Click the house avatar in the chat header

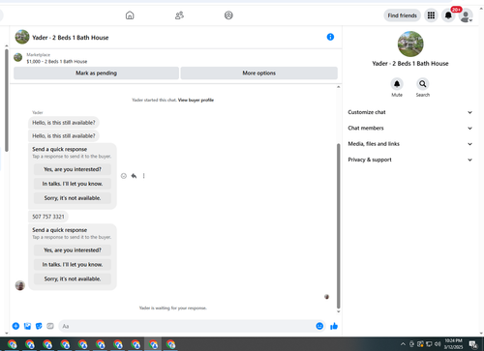point(22,37)
